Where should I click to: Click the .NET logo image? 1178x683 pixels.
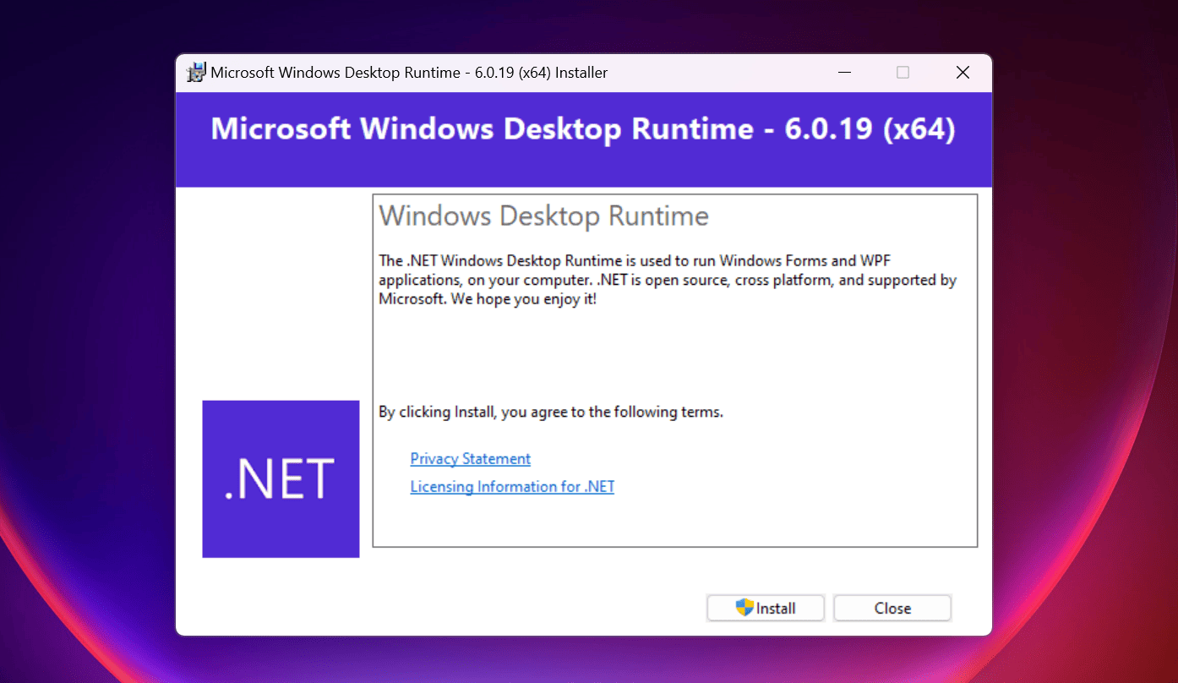(281, 478)
